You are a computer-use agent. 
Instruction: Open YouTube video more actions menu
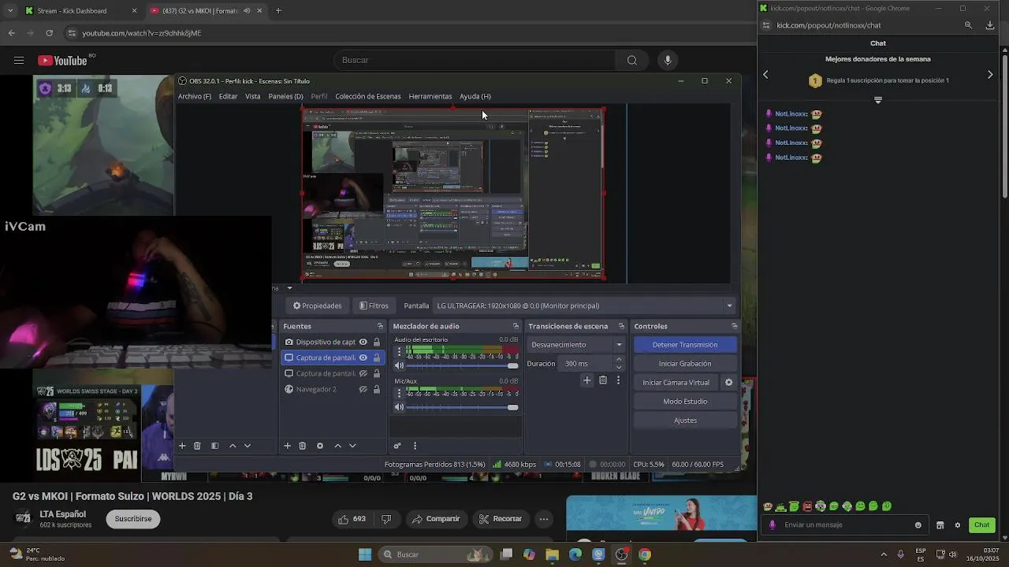pos(544,519)
